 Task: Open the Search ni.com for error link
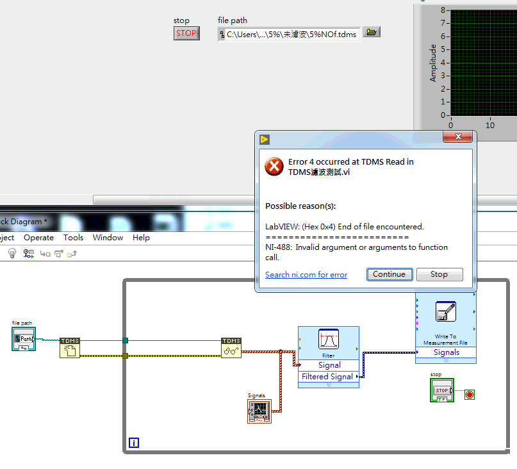(x=306, y=275)
